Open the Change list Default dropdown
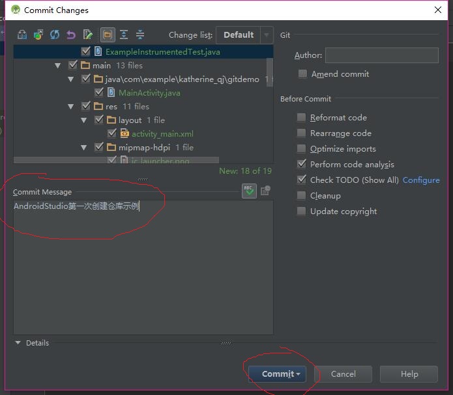Viewport: 453px width, 395px height. (244, 35)
